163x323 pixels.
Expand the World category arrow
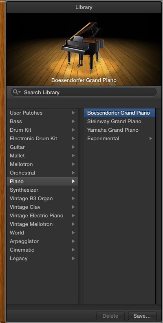tap(73, 232)
